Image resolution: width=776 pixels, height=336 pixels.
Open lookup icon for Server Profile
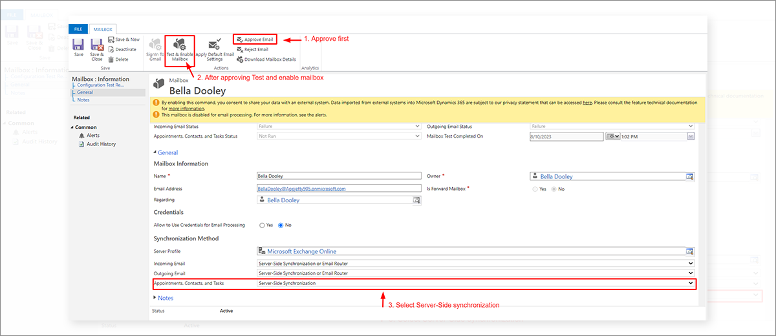click(690, 251)
